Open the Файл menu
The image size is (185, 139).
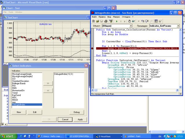(x=94, y=17)
